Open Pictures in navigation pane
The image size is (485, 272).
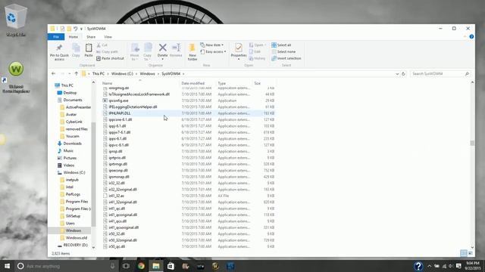[70, 158]
